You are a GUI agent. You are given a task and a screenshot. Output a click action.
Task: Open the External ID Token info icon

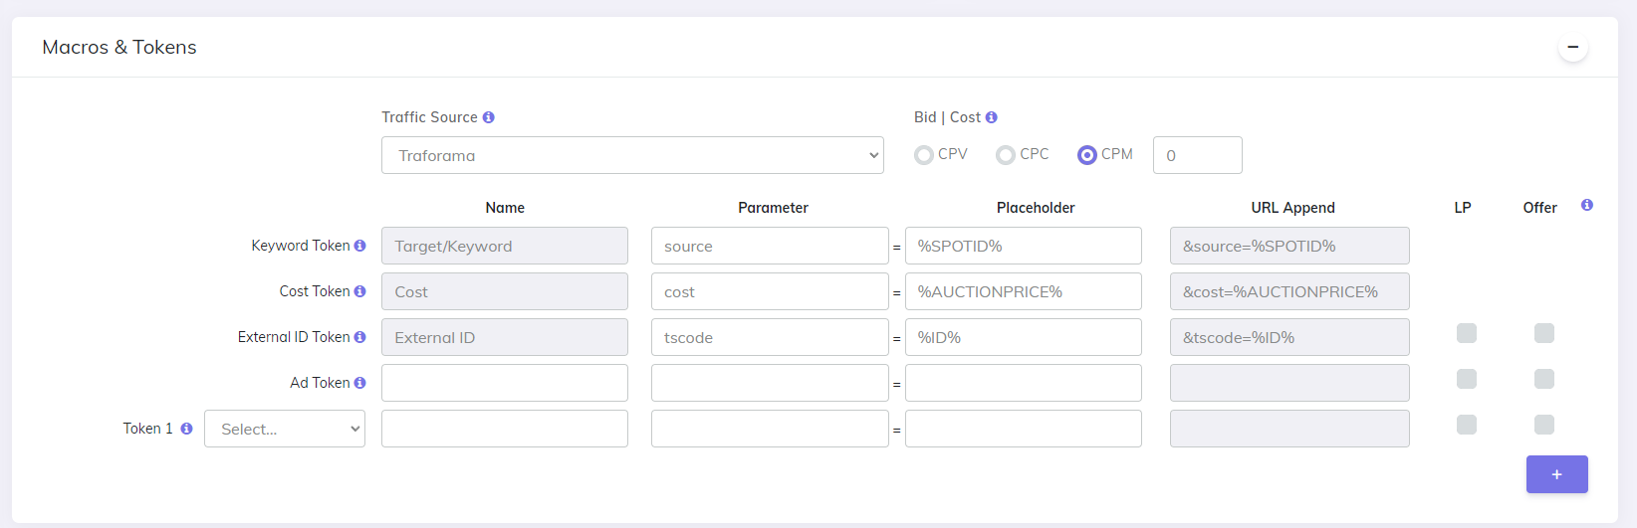[x=359, y=337]
